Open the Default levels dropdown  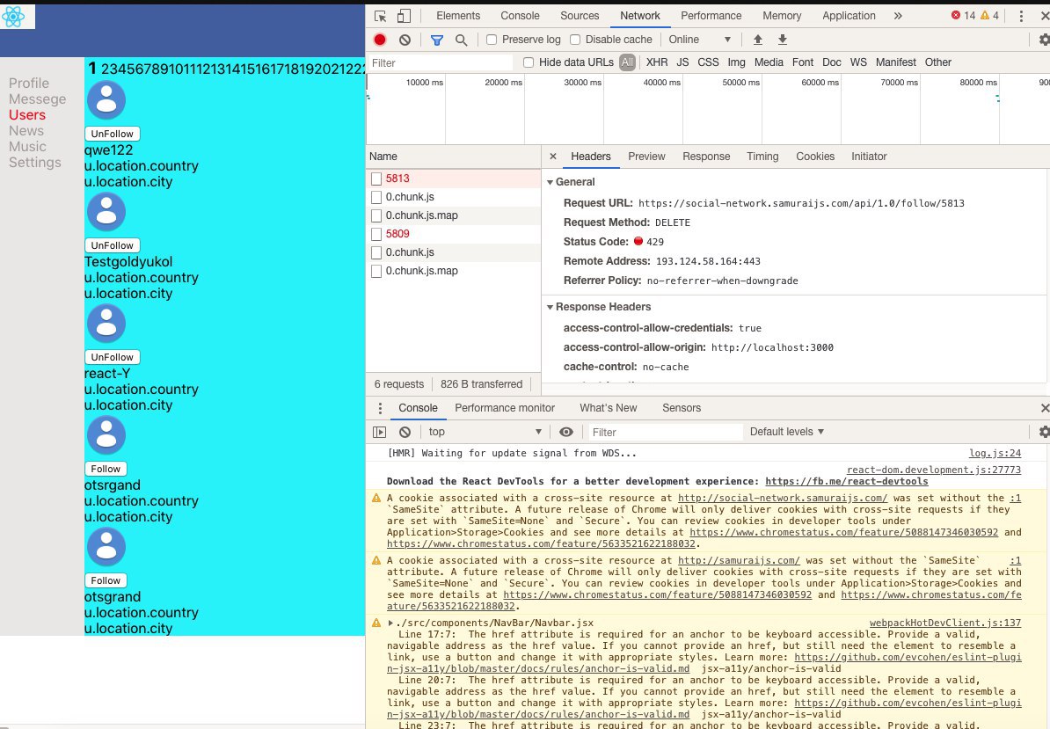(x=787, y=432)
